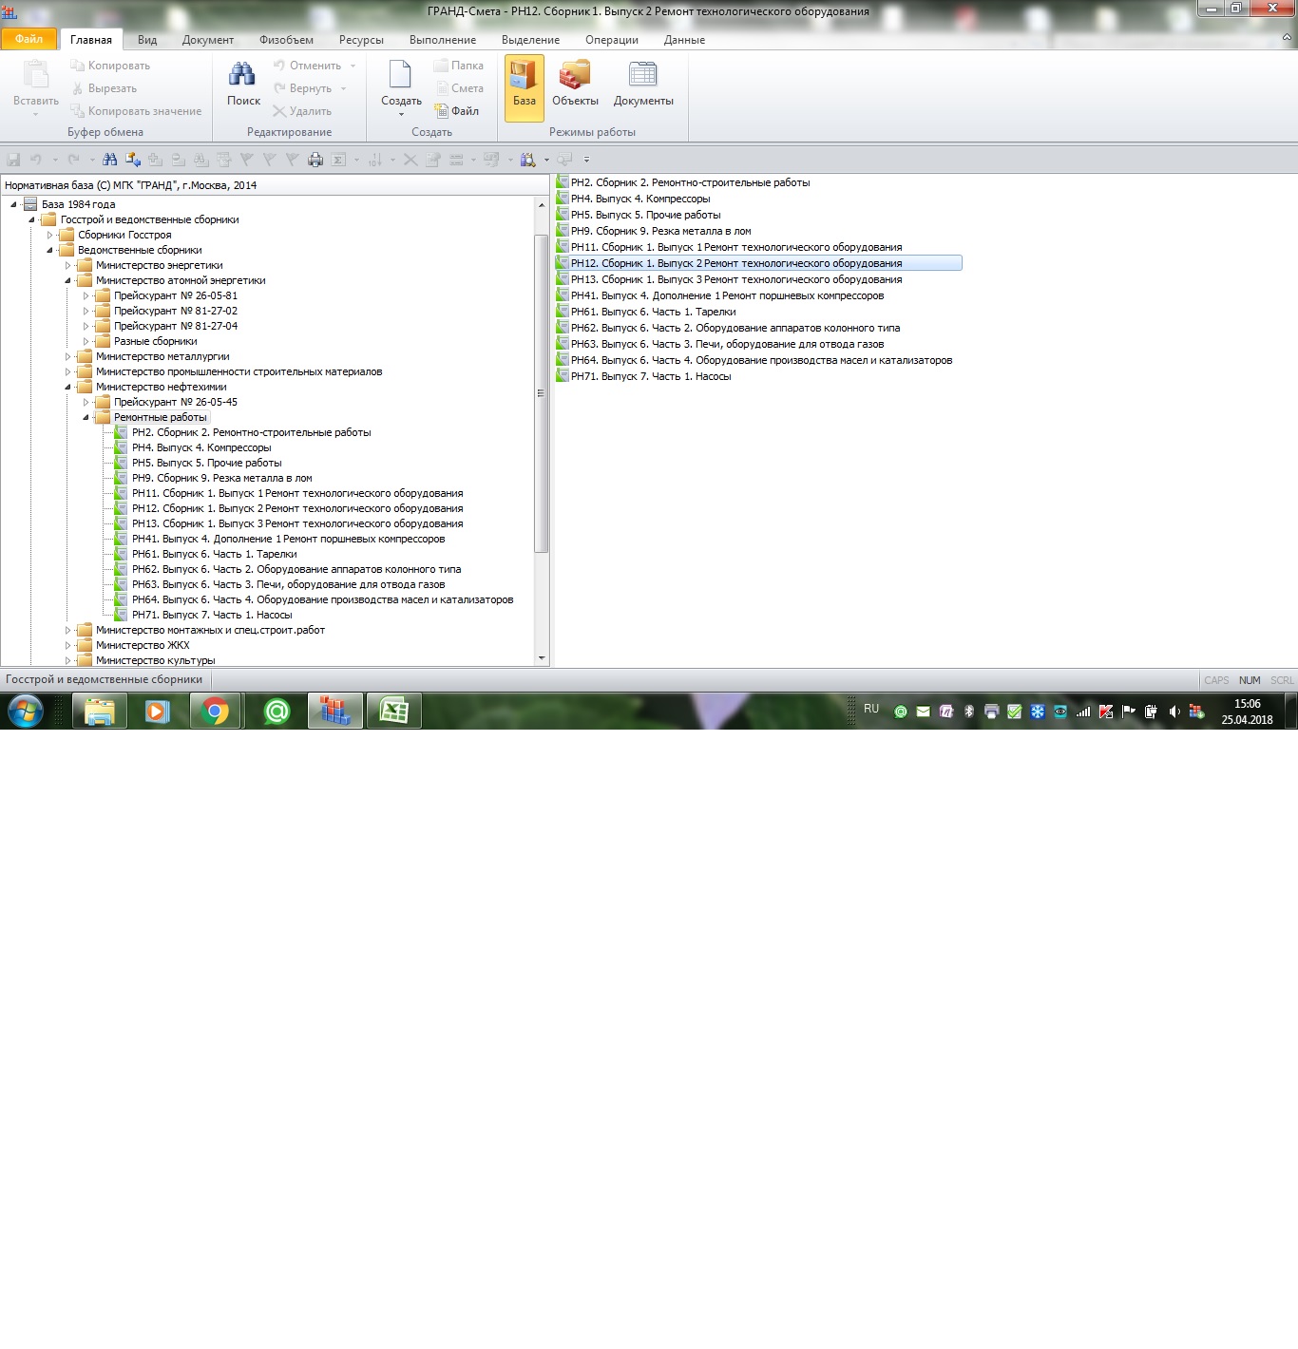This screenshot has height=1349, width=1298.
Task: Click Вернуть in the Редактирование group
Action: (302, 88)
